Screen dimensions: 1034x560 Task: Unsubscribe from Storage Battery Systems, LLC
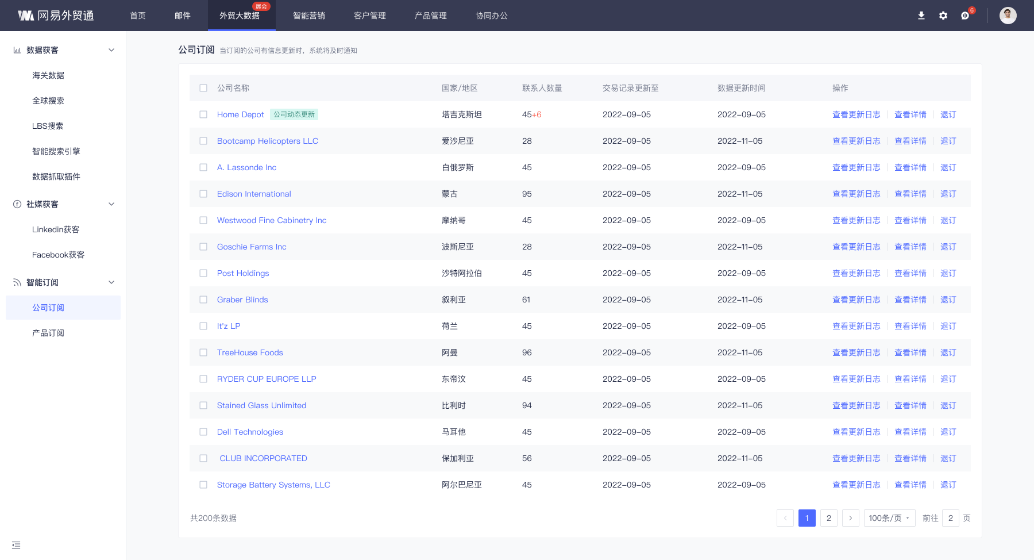[948, 485]
